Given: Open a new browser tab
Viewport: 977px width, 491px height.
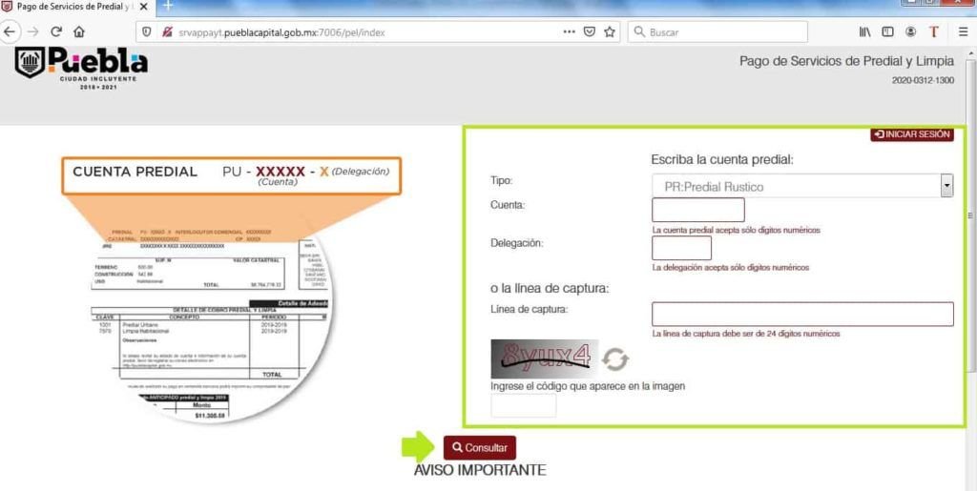Looking at the screenshot, I should click(168, 6).
